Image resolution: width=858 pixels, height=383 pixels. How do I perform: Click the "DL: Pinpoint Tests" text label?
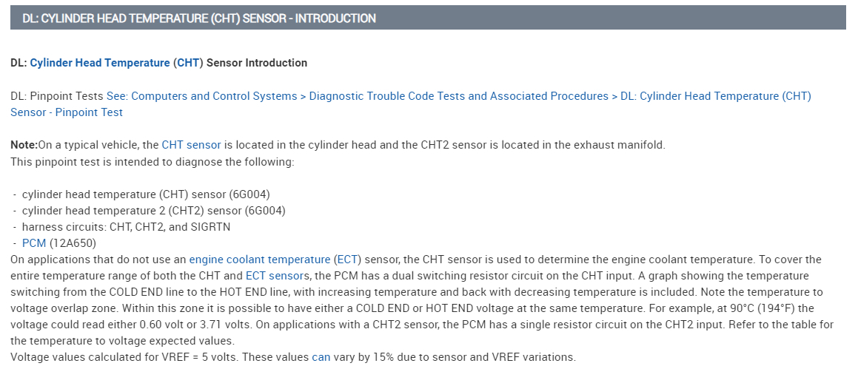pyautogui.click(x=57, y=96)
